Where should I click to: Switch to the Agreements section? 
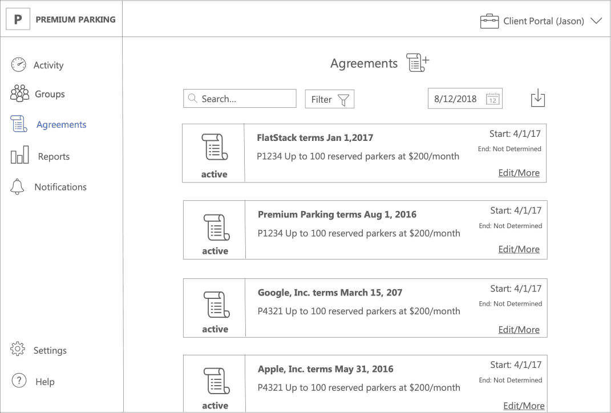pos(61,124)
